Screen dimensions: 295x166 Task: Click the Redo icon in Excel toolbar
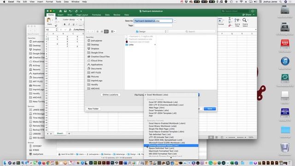point(76,11)
